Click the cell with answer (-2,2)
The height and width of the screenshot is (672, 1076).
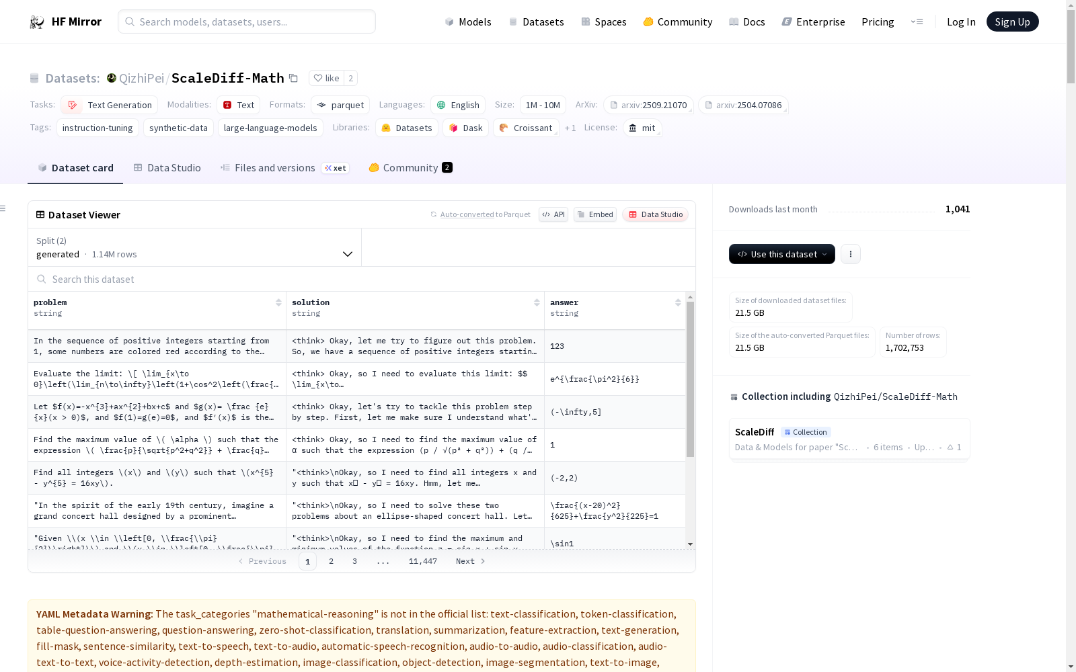point(615,478)
